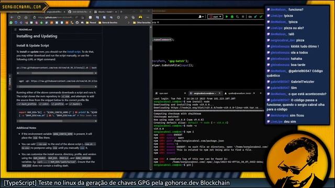Close the open .ts editor tab
335x188 pixels.
(x=158, y=22)
